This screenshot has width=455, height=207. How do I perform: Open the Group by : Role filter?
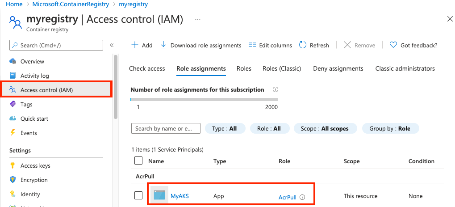[x=390, y=128]
